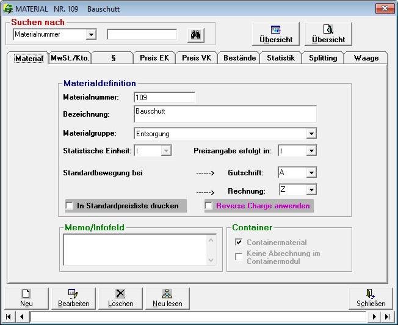Switch to the Preis EK tab
Image resolution: width=398 pixels, height=325 pixels.
pyautogui.click(x=154, y=58)
